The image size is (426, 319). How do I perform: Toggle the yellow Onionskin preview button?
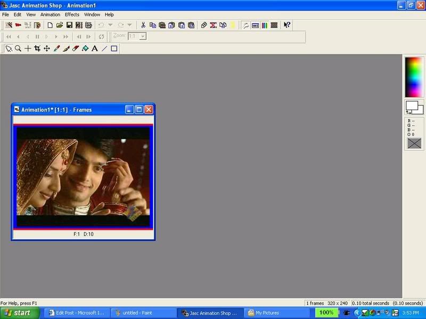233,25
